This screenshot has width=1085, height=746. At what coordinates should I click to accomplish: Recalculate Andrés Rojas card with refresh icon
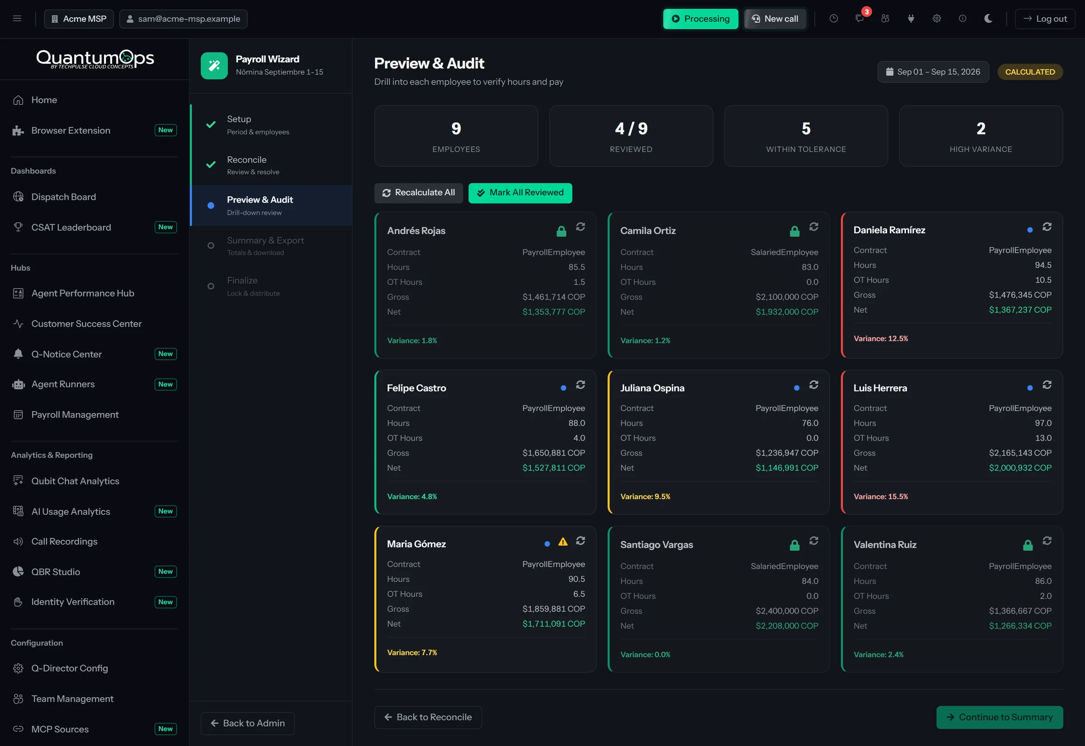pyautogui.click(x=580, y=227)
